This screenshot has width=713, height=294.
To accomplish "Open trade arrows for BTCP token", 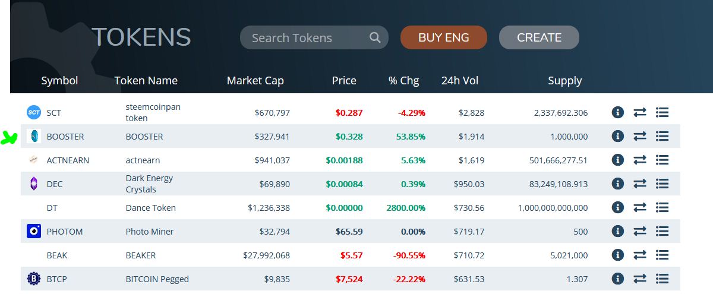I will 640,279.
